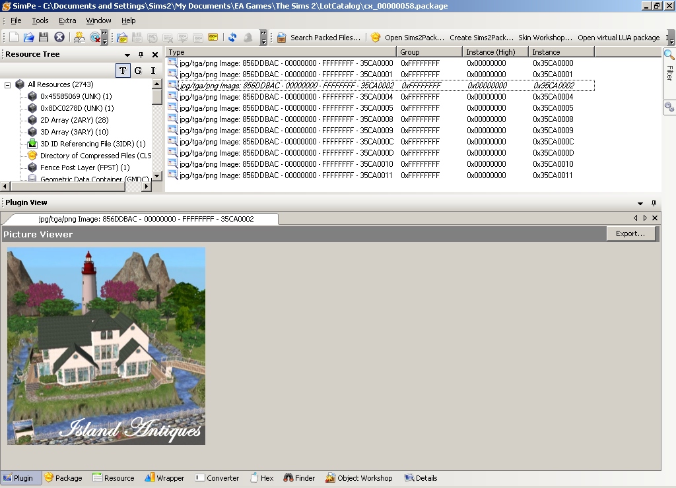Click the Save floppy disk icon
Screen dimensions: 676x488
(x=44, y=38)
